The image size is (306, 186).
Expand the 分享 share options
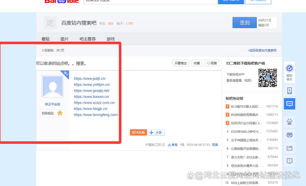(156, 132)
